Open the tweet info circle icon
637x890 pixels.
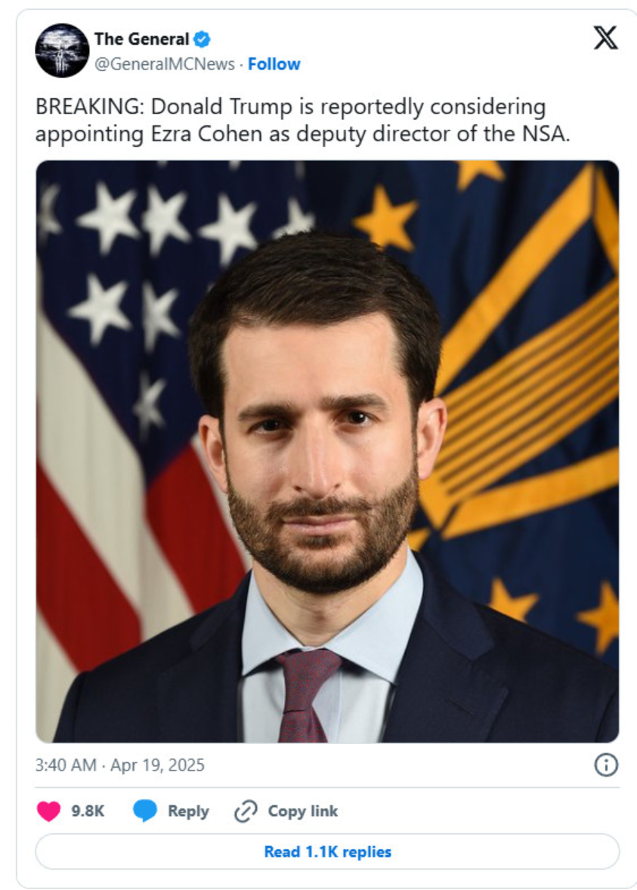click(x=606, y=765)
